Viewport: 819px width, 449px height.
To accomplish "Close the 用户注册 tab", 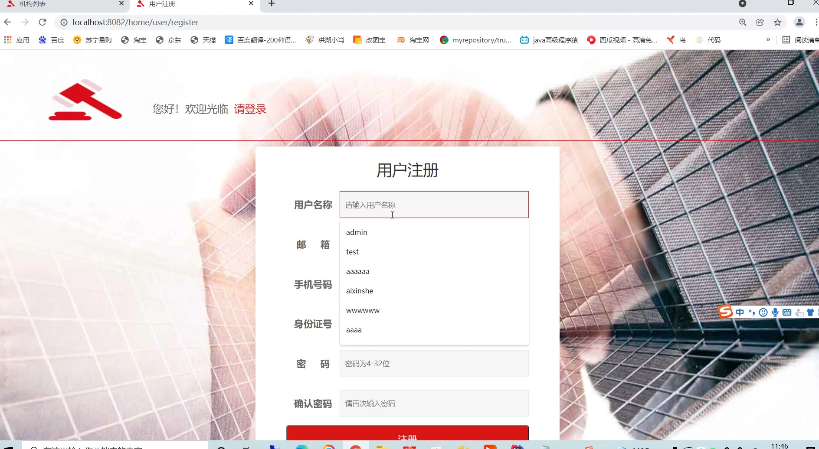I will 251,3.
